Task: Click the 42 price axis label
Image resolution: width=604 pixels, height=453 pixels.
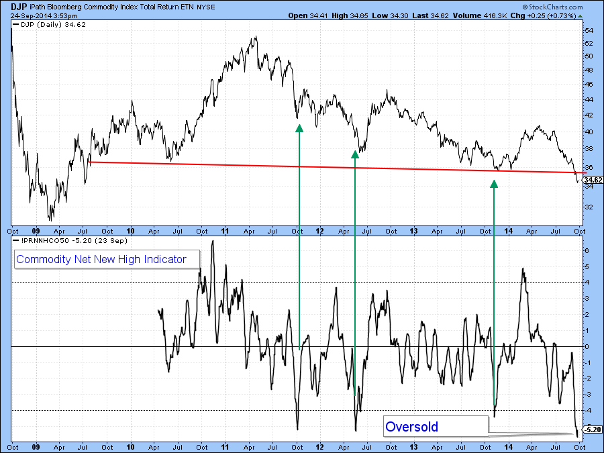Action: (589, 115)
